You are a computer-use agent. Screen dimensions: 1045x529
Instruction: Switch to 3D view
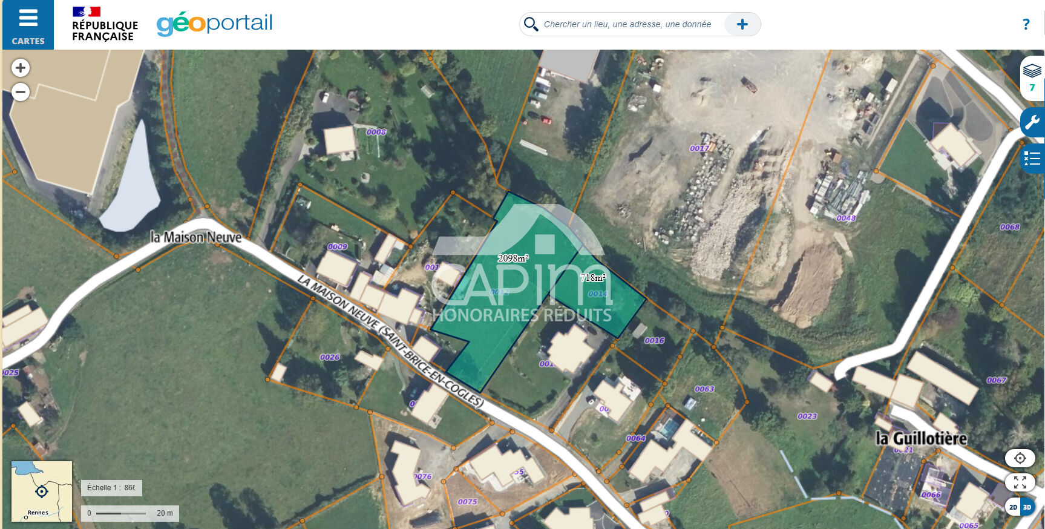[x=1027, y=507]
